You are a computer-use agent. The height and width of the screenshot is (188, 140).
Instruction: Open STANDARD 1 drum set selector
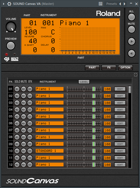50,151
